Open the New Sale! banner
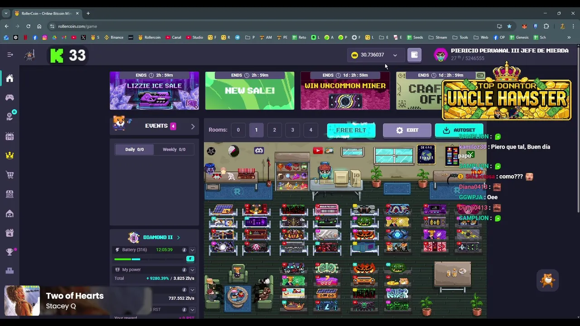Viewport: 580px width, 326px height. point(250,91)
